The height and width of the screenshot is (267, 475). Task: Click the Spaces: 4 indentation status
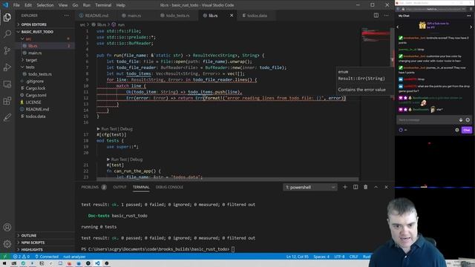pos(321,257)
